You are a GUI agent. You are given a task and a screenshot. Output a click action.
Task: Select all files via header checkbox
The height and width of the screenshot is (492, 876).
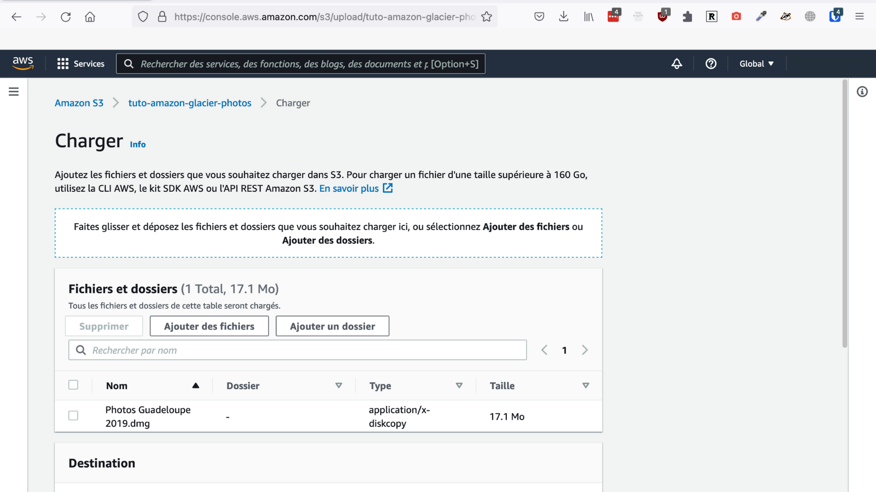tap(73, 384)
